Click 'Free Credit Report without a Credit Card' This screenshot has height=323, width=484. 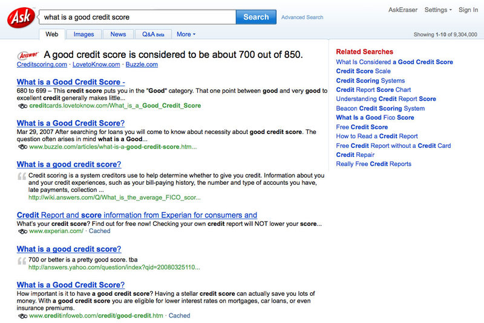pyautogui.click(x=394, y=146)
